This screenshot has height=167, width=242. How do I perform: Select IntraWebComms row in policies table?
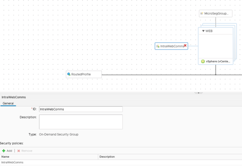point(121,162)
